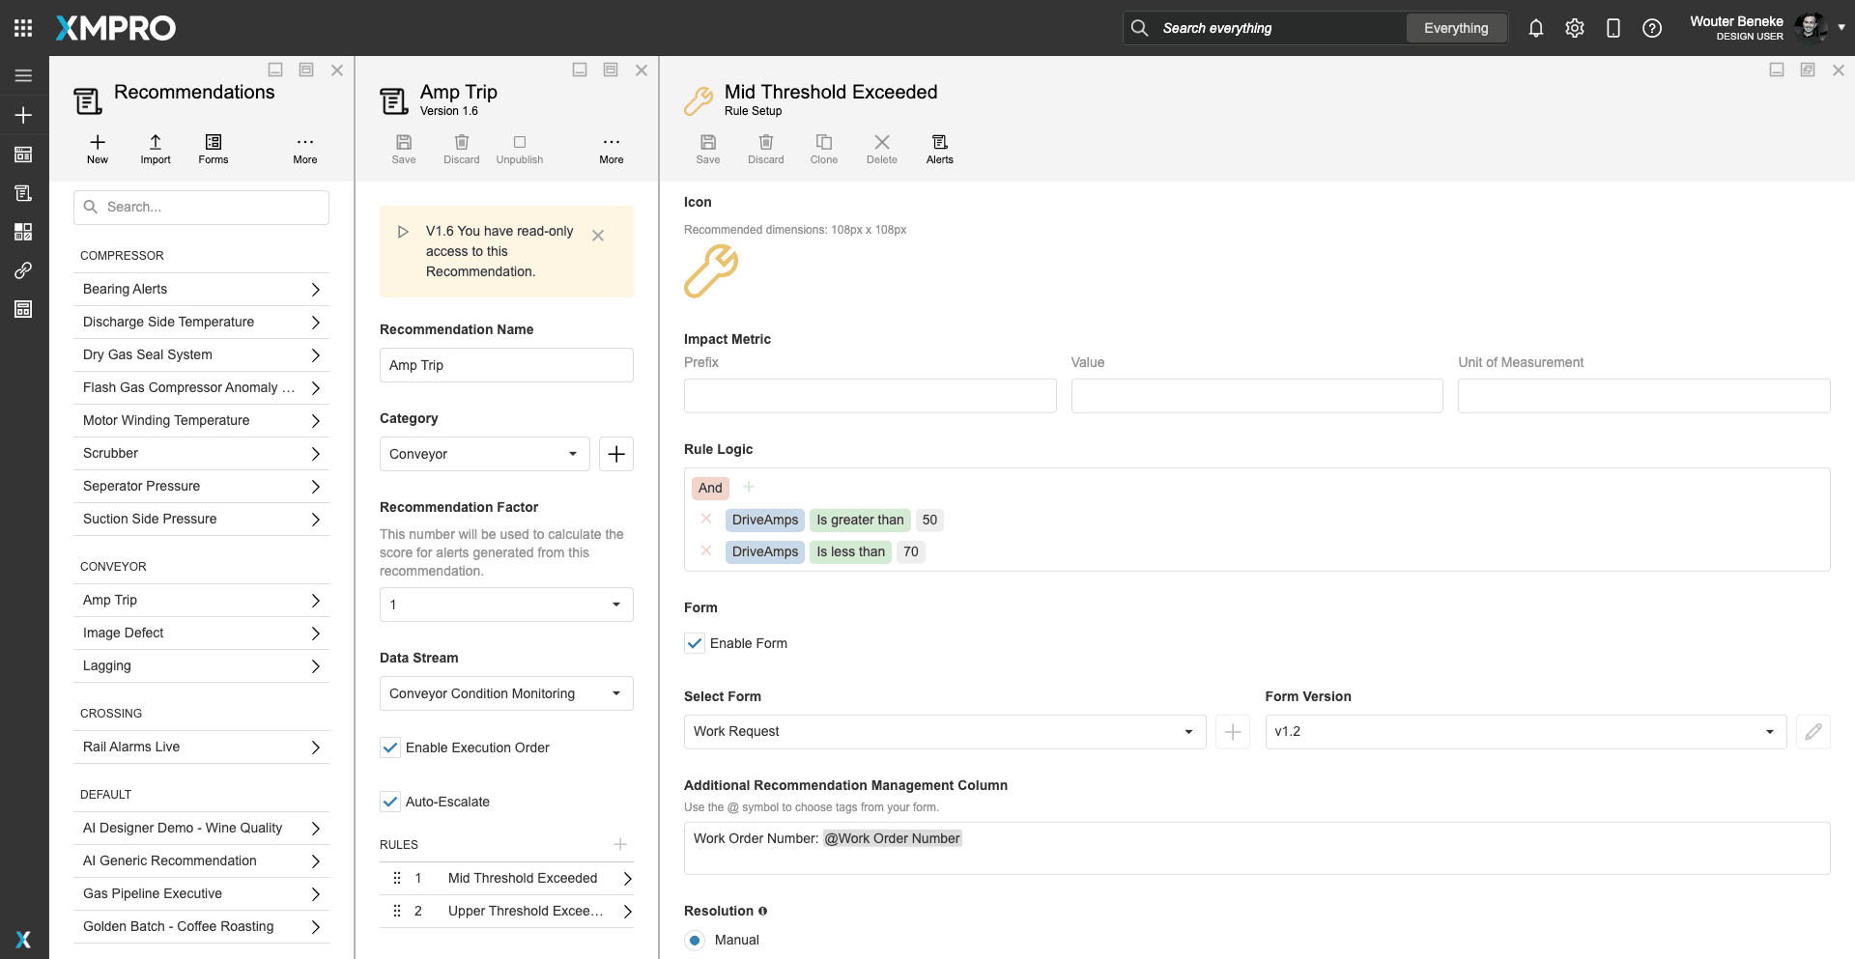The image size is (1855, 959).
Task: Disable the Auto-Escalate checkbox
Action: point(390,802)
